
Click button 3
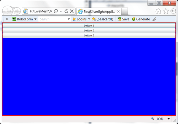pos(89,35)
